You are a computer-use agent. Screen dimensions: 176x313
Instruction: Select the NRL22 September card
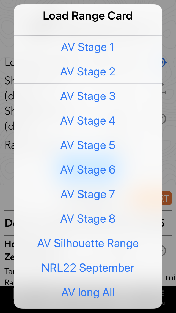point(88,268)
